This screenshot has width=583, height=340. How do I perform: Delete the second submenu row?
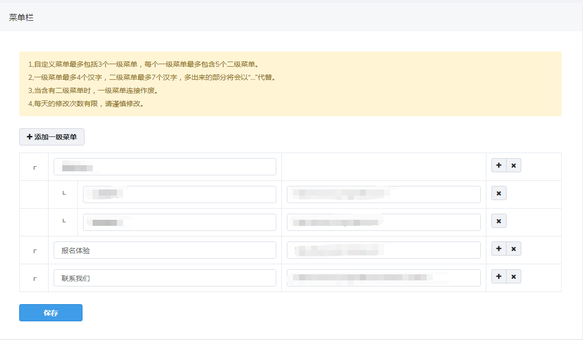[499, 221]
